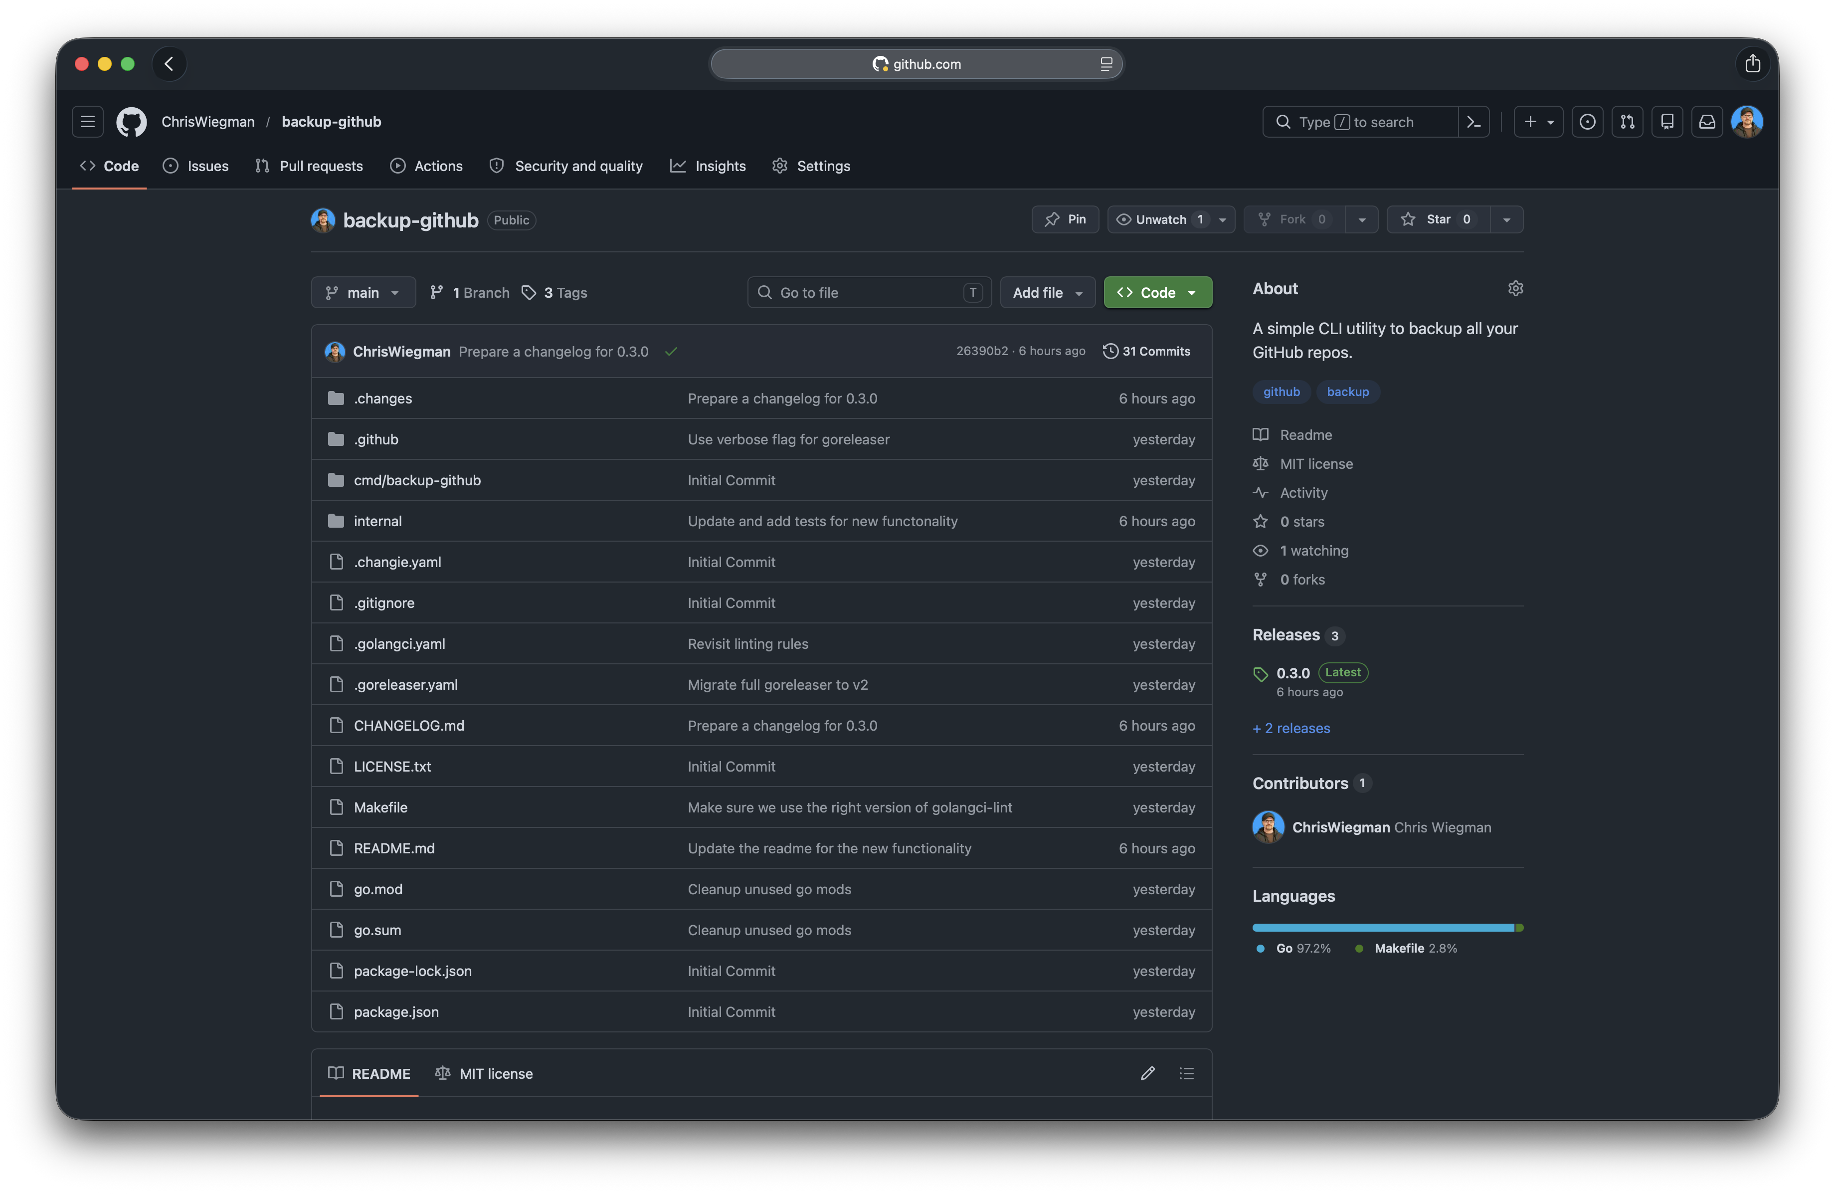Open the cmd/backup-github folder
This screenshot has height=1194, width=1835.
(x=417, y=480)
